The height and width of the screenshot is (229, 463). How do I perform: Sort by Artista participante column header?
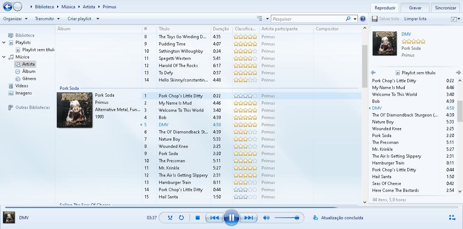[286, 29]
